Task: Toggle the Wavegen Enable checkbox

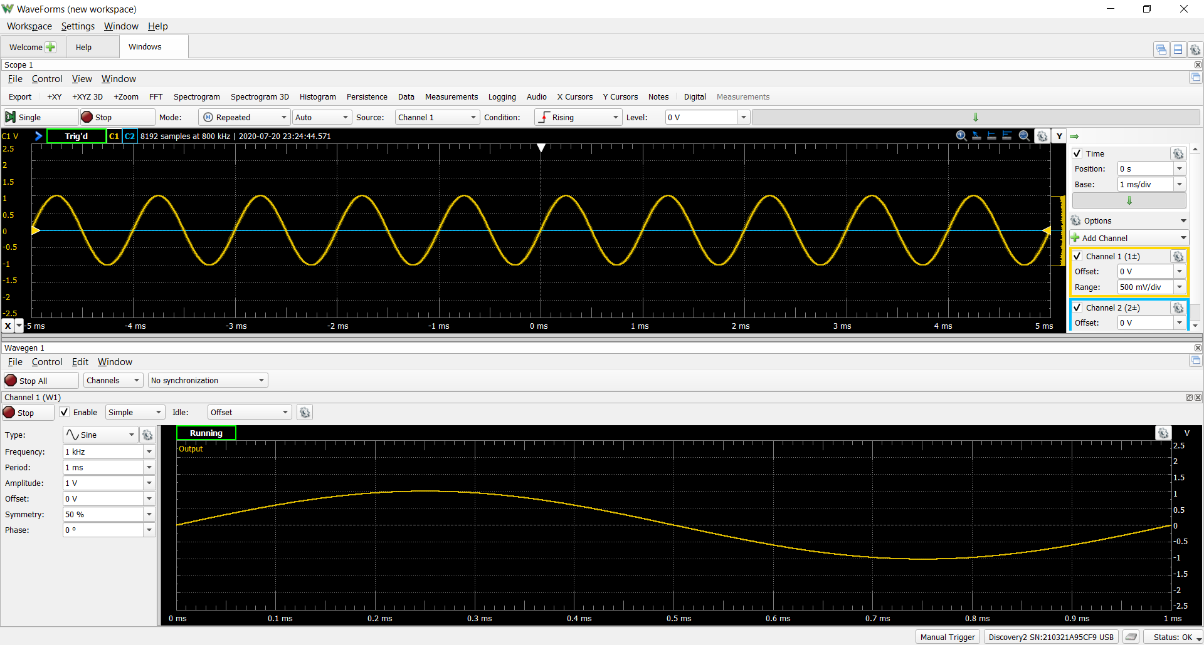Action: pyautogui.click(x=65, y=412)
